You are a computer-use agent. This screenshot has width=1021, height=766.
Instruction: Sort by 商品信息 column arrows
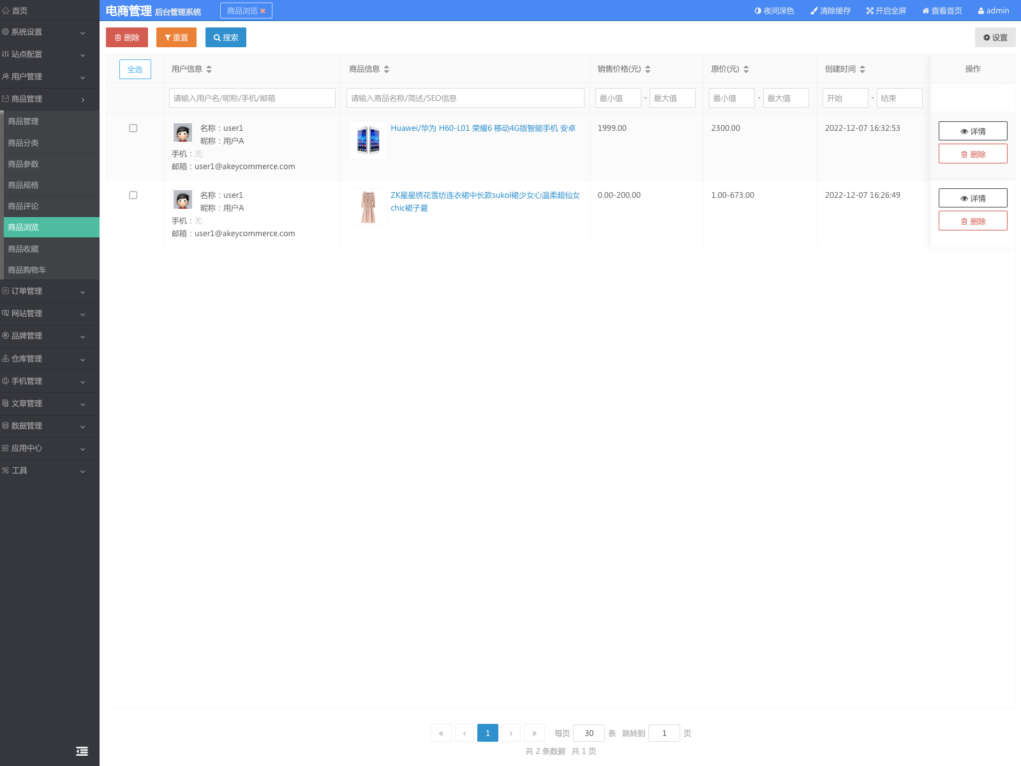coord(386,69)
